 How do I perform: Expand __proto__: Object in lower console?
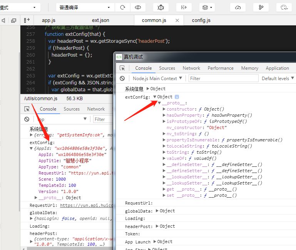click(36, 198)
